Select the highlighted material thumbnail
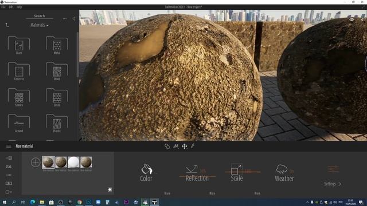The width and height of the screenshot is (367, 206). 48,162
